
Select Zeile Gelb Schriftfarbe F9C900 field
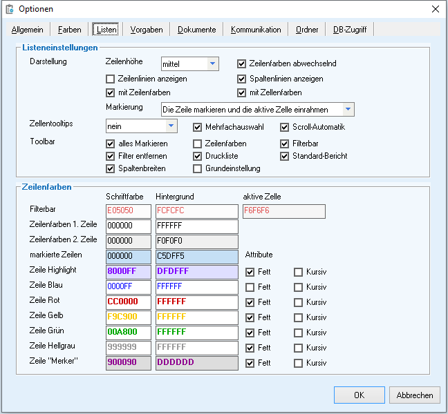(128, 317)
